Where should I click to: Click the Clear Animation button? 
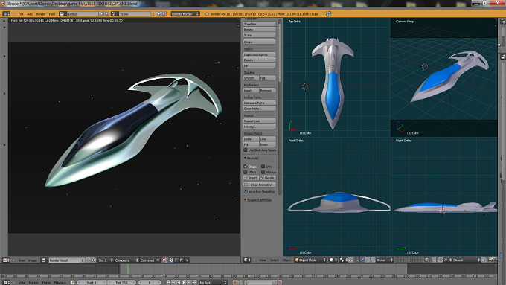260,185
